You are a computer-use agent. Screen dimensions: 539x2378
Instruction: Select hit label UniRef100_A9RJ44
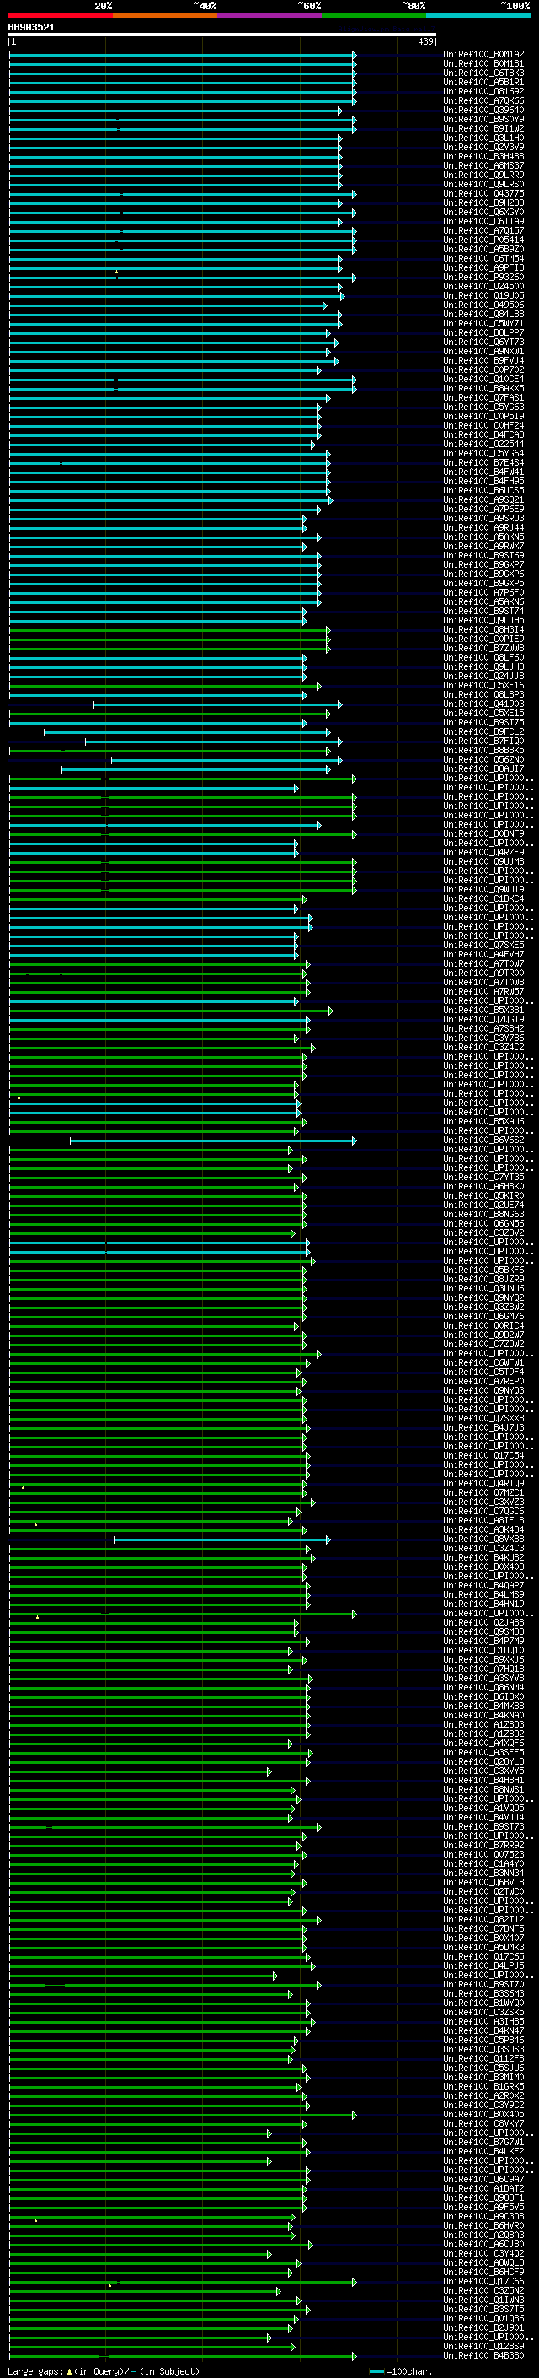(483, 528)
